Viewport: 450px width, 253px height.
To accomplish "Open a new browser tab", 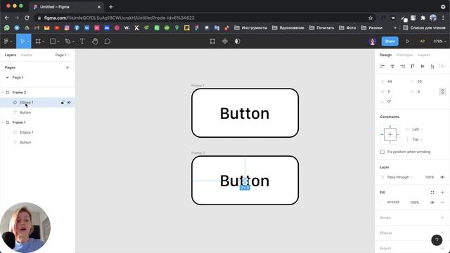I will pos(111,6).
